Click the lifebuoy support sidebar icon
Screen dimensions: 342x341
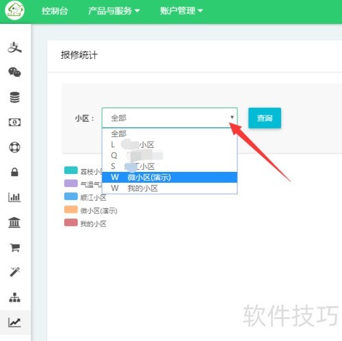coord(14,147)
